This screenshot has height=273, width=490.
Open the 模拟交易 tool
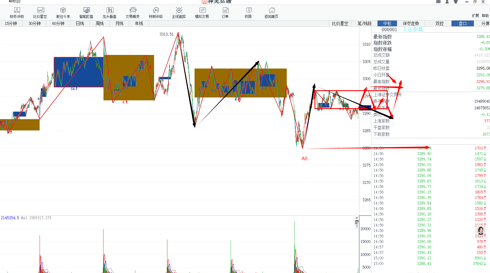[x=202, y=13]
